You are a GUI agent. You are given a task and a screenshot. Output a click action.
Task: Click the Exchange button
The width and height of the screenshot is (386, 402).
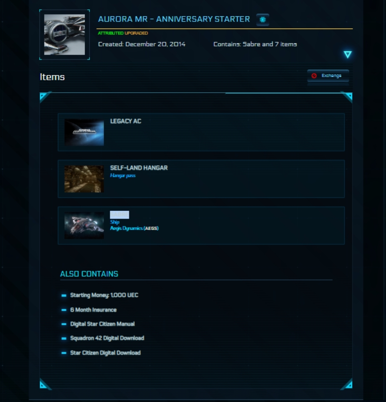328,76
